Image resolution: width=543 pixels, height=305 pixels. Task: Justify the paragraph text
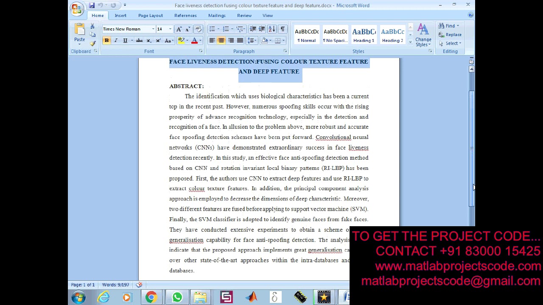point(240,41)
